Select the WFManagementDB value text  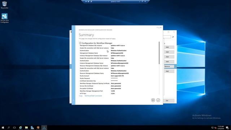tap(117, 53)
